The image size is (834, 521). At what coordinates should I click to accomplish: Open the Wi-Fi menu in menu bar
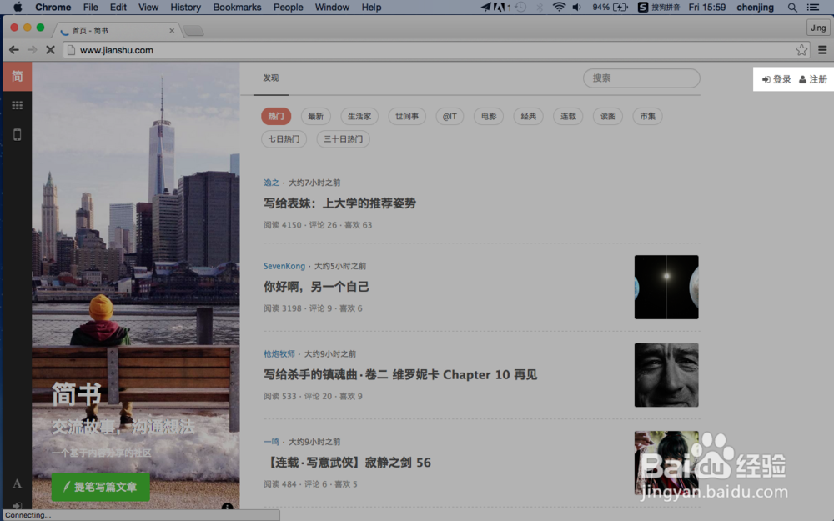point(560,8)
